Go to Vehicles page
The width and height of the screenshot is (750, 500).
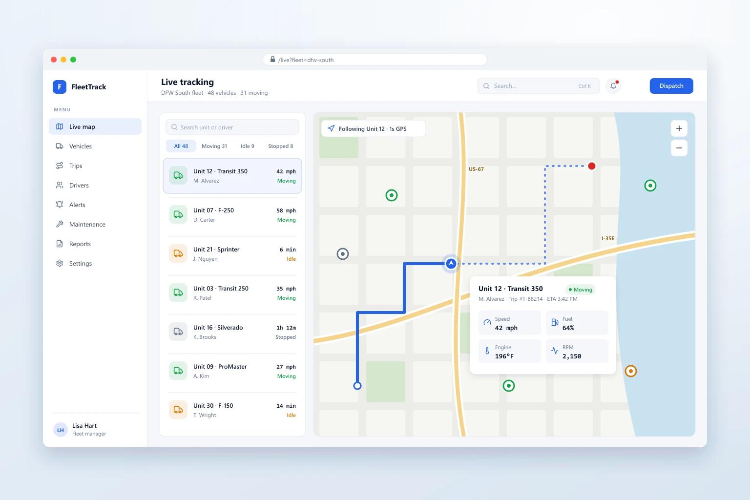pos(95,146)
